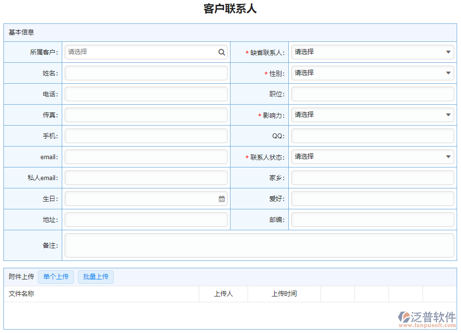This screenshot has height=333, width=461.
Task: Click the 泛普软件 logo watermark
Action: coord(429,316)
